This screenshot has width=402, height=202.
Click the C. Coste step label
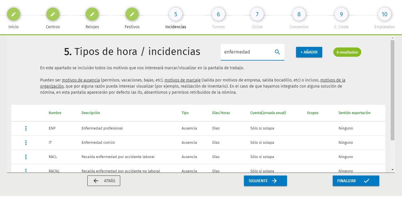pos(341,27)
